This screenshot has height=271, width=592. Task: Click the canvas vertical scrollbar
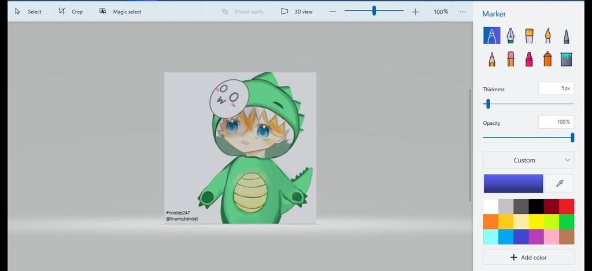tap(470, 145)
